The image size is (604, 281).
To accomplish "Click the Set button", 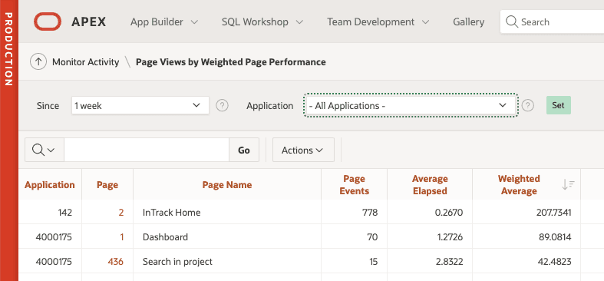I will pos(559,105).
